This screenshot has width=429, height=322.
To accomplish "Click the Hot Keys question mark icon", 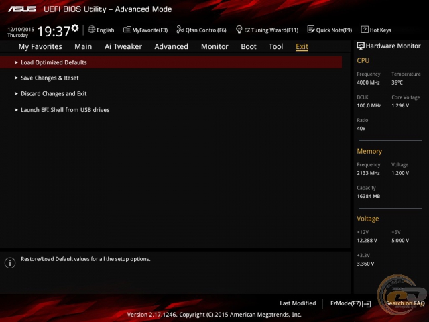I will [x=365, y=30].
